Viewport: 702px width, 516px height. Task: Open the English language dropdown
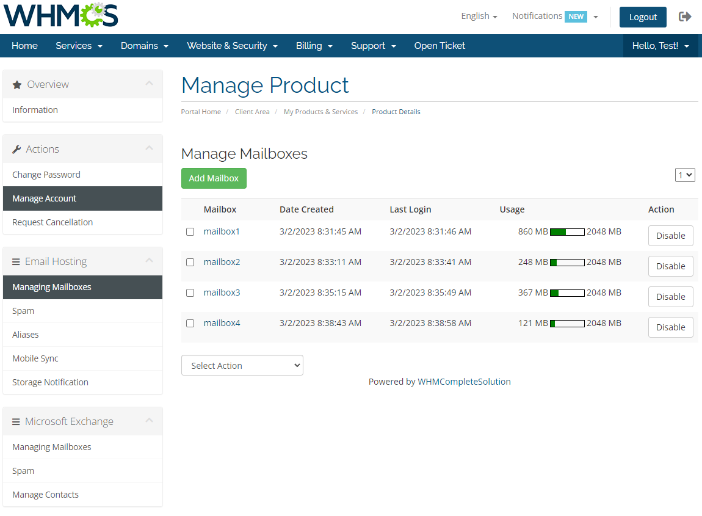[479, 16]
